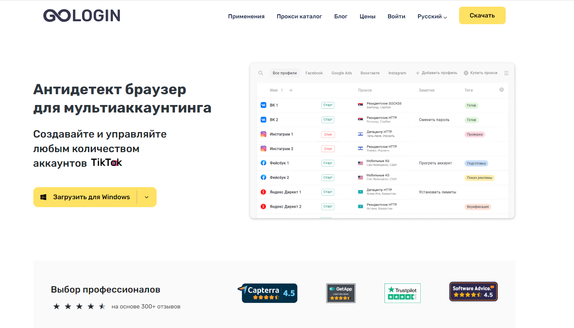This screenshot has width=574, height=328.
Task: Click the Kazakhstan flag in Яндекс Директ 1 row
Action: pyautogui.click(x=360, y=192)
